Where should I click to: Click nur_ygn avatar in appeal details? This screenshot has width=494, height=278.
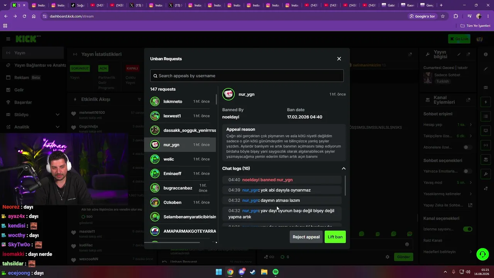click(x=228, y=94)
